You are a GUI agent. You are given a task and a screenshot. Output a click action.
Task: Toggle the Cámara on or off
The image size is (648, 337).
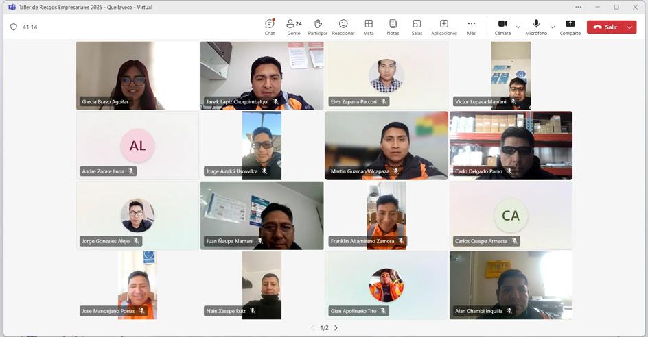[x=502, y=27]
